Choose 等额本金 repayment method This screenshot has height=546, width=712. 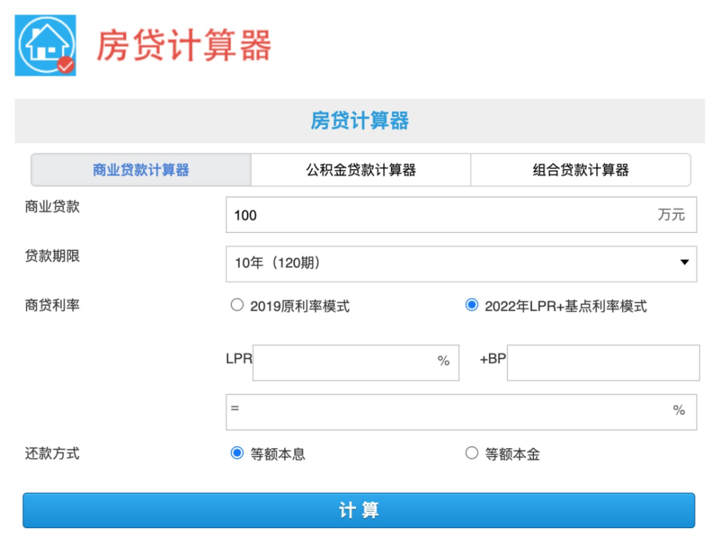click(x=471, y=453)
